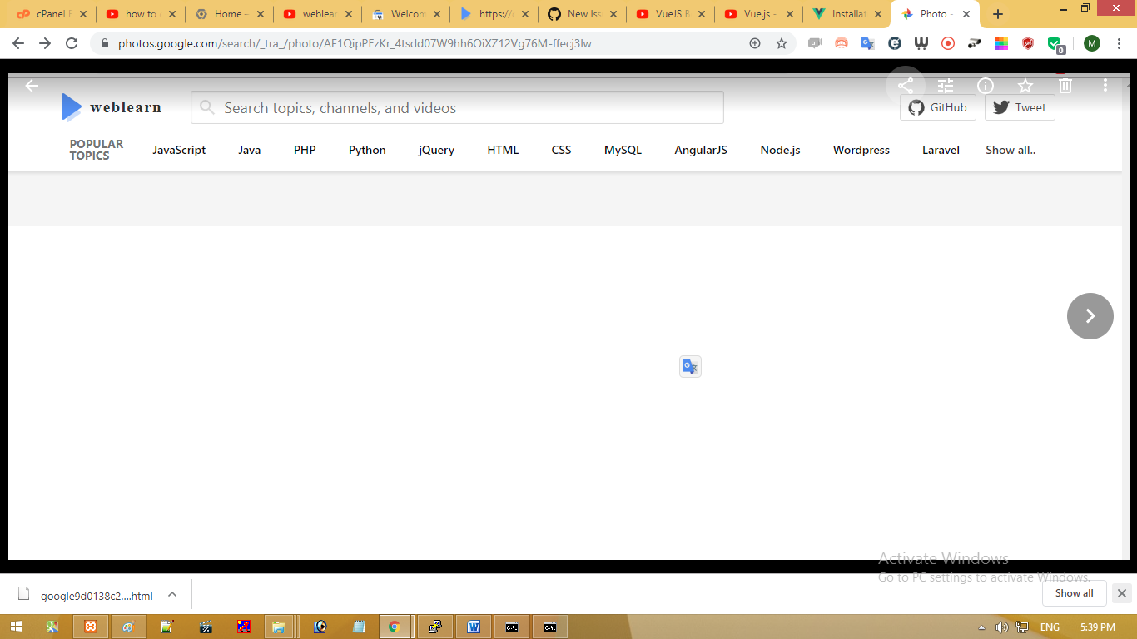Click the Share icon in photo viewer

tap(906, 86)
